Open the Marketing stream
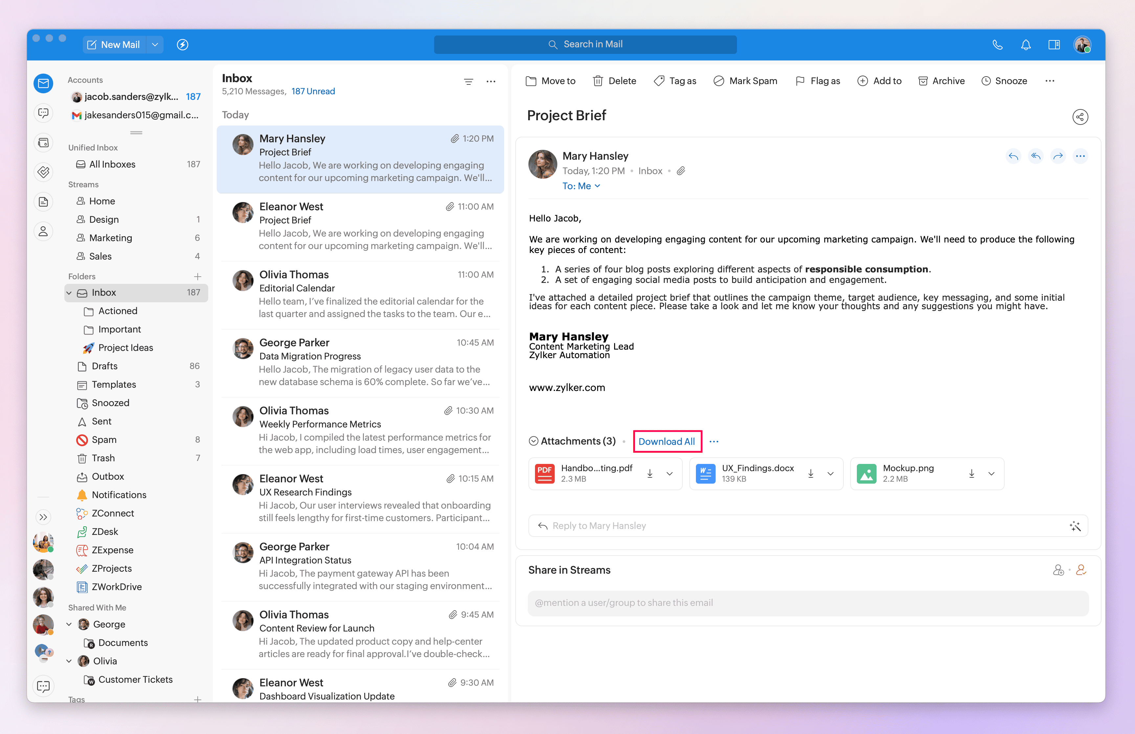Viewport: 1135px width, 734px height. [110, 238]
